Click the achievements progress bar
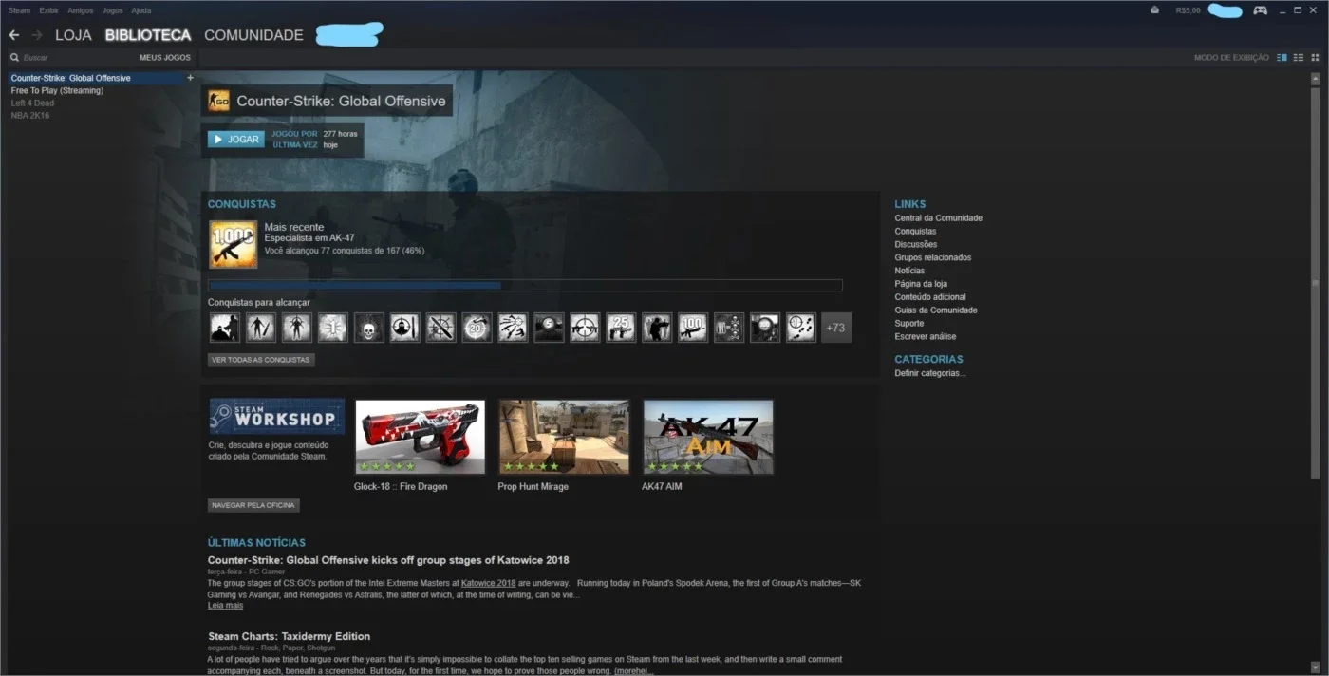Image resolution: width=1329 pixels, height=676 pixels. coord(525,285)
